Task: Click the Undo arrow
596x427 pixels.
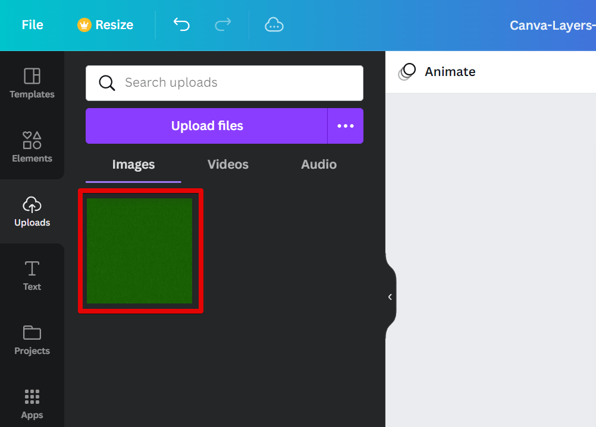Action: (181, 25)
